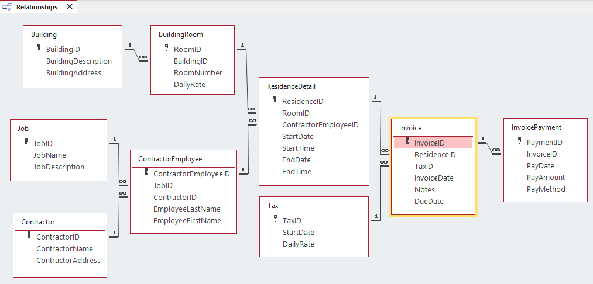The height and width of the screenshot is (284, 593).
Task: Select the ContractorAddress field
Action: (68, 261)
